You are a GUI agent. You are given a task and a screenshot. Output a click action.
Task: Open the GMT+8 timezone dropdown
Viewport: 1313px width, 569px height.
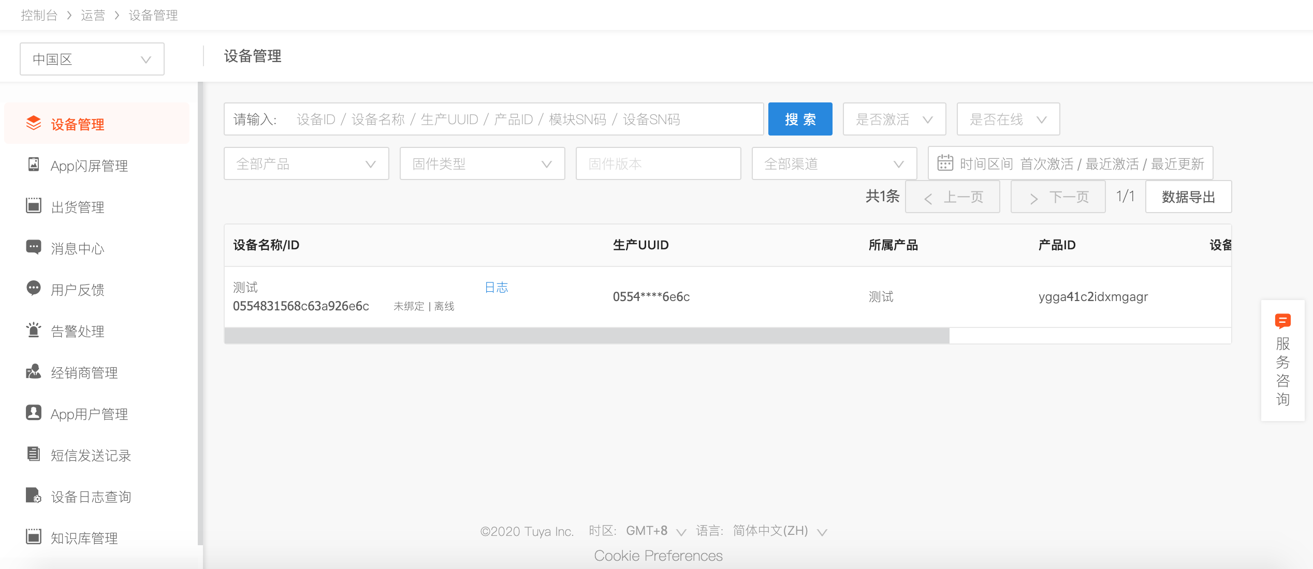tap(656, 531)
